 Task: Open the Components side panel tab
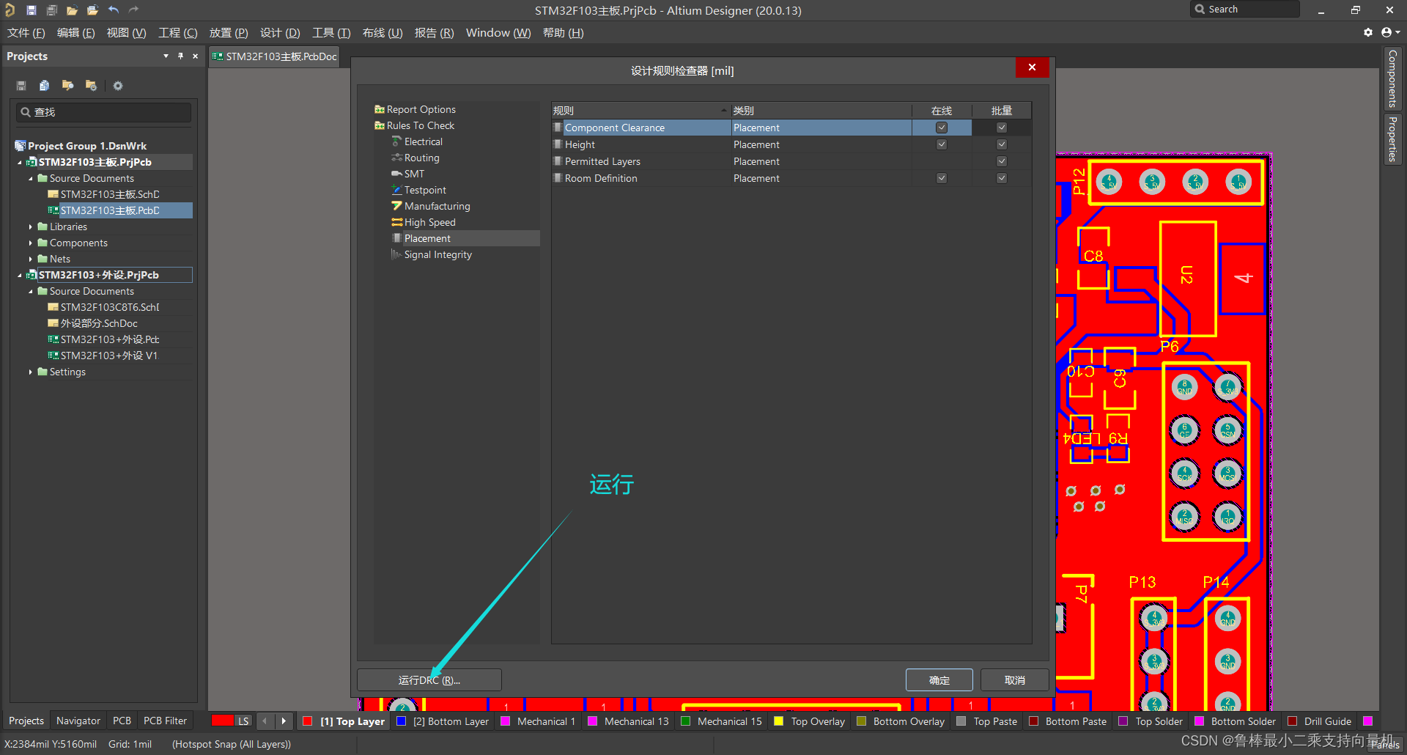point(1392,79)
